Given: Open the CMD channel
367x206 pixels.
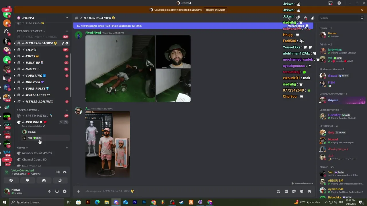Looking at the screenshot, I should [x=43, y=50].
